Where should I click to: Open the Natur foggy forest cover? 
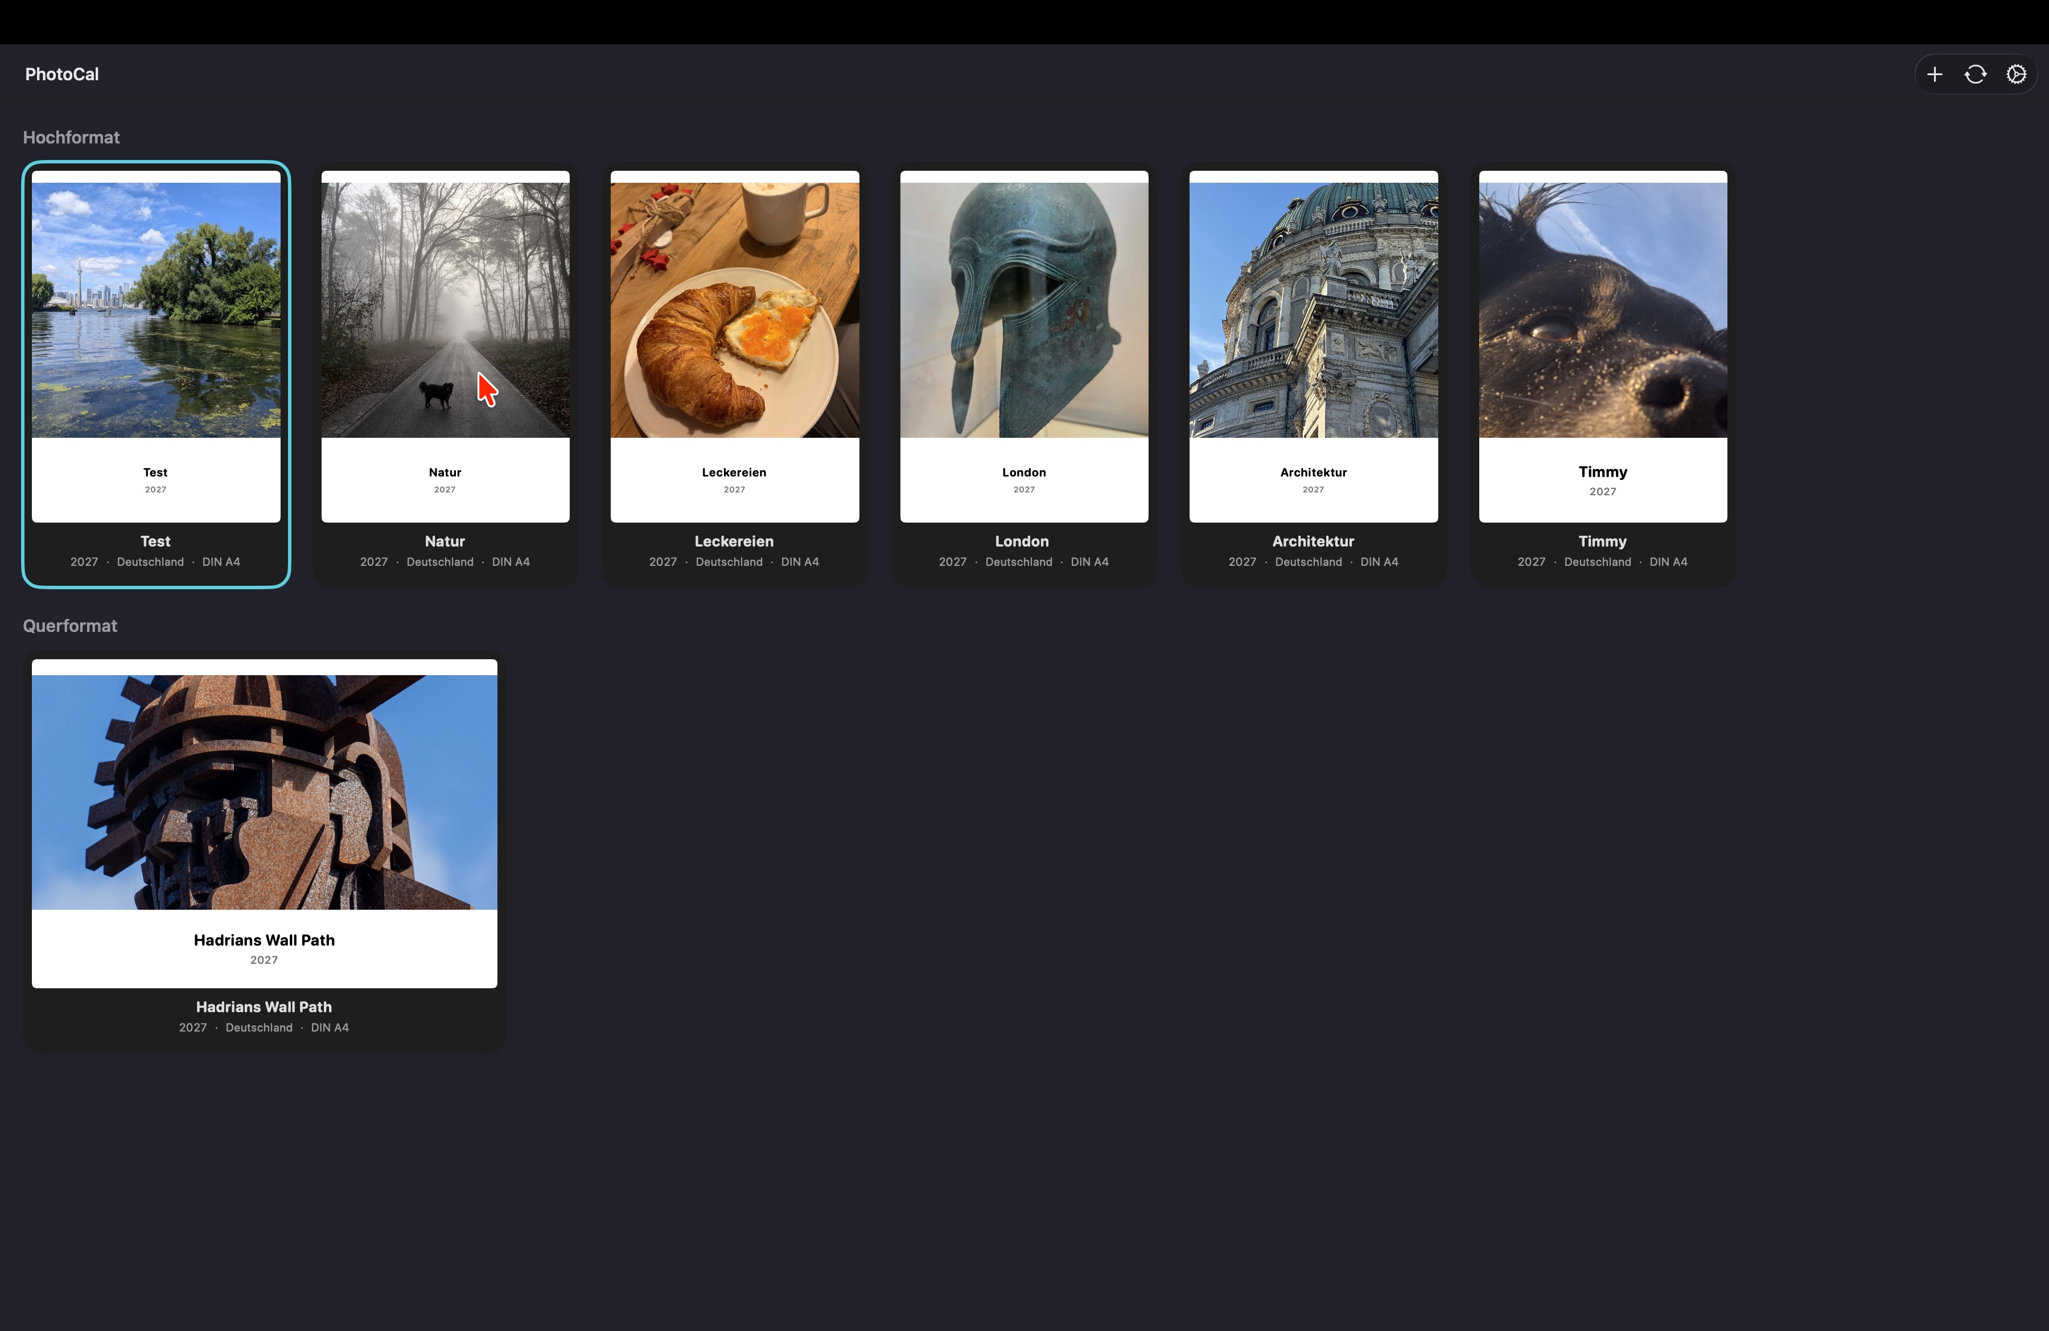pyautogui.click(x=445, y=310)
